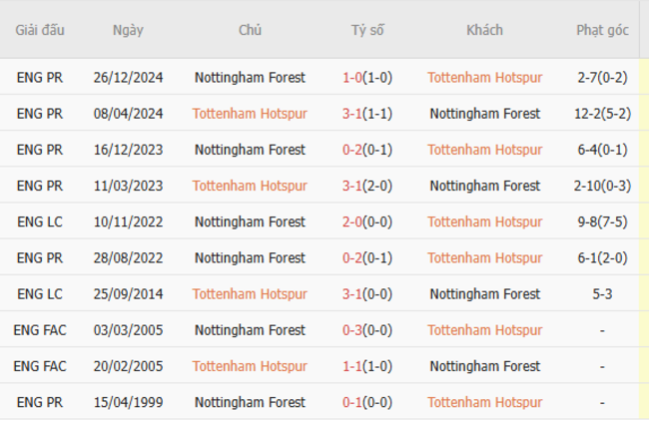The image size is (649, 423).
Task: Click Nottingham Forest in the 11/03/2023 row
Action: [x=484, y=186]
